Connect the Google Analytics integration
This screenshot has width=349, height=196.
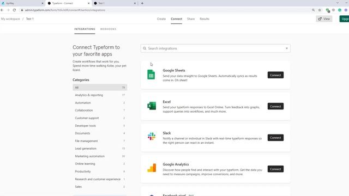pos(275,169)
